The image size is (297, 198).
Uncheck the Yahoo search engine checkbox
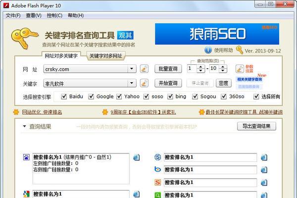[x=119, y=97]
